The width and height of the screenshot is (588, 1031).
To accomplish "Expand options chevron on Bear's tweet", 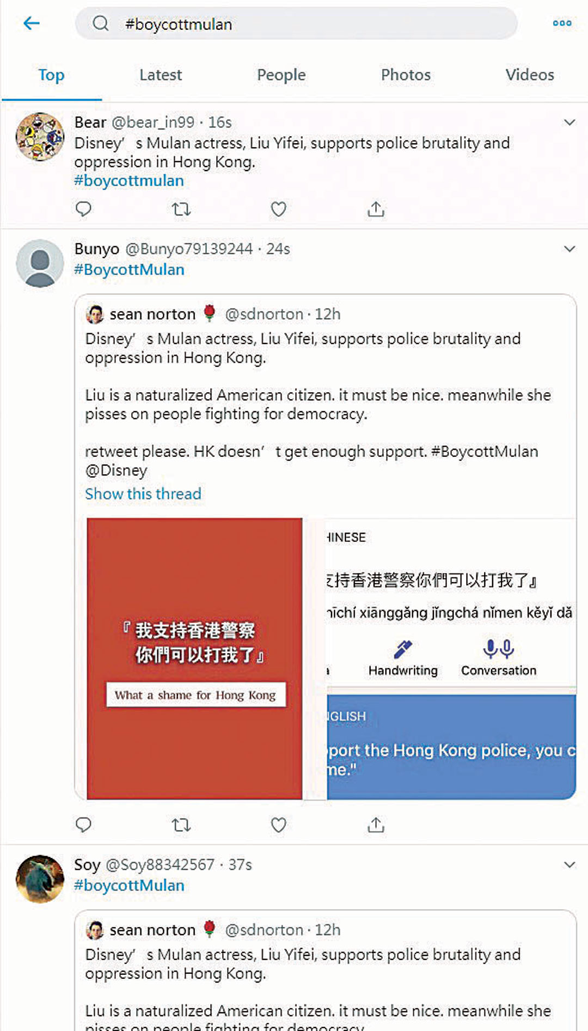I will tap(569, 123).
